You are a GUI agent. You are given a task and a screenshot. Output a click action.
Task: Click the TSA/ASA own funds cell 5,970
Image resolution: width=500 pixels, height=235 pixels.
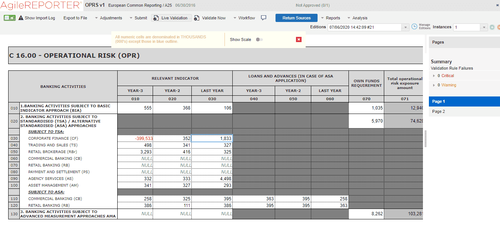tap(366, 121)
